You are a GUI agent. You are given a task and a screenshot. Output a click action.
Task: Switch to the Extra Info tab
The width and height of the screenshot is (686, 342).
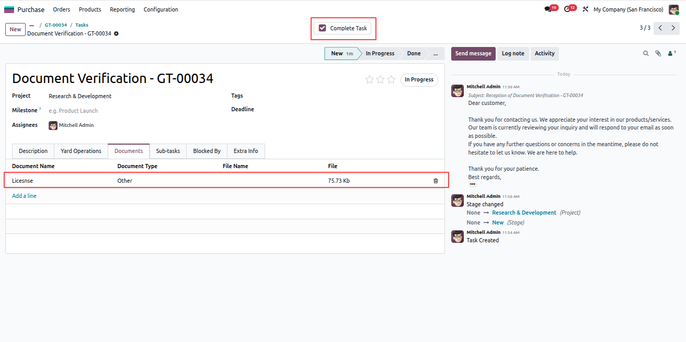tap(246, 151)
